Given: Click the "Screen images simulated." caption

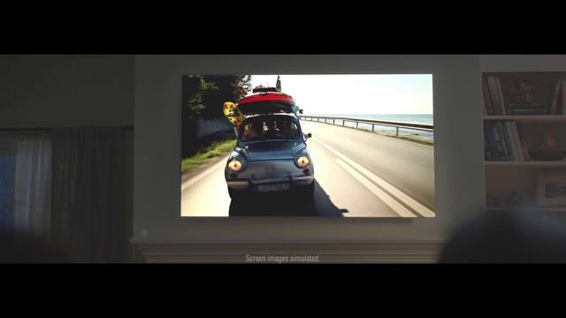Looking at the screenshot, I should point(282,259).
